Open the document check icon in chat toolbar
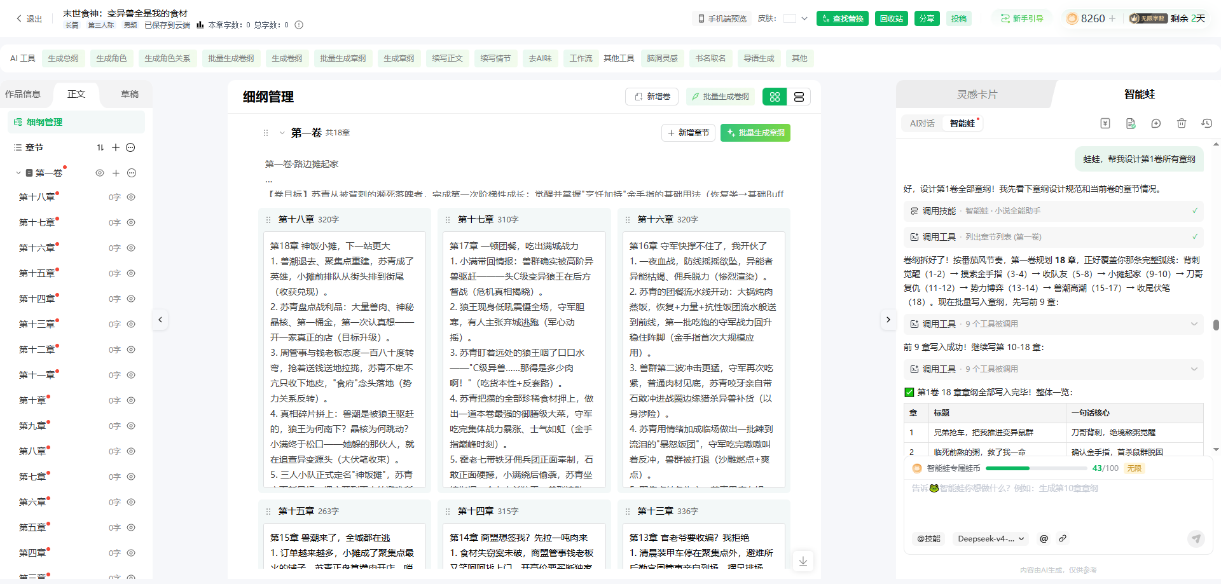 1130,123
